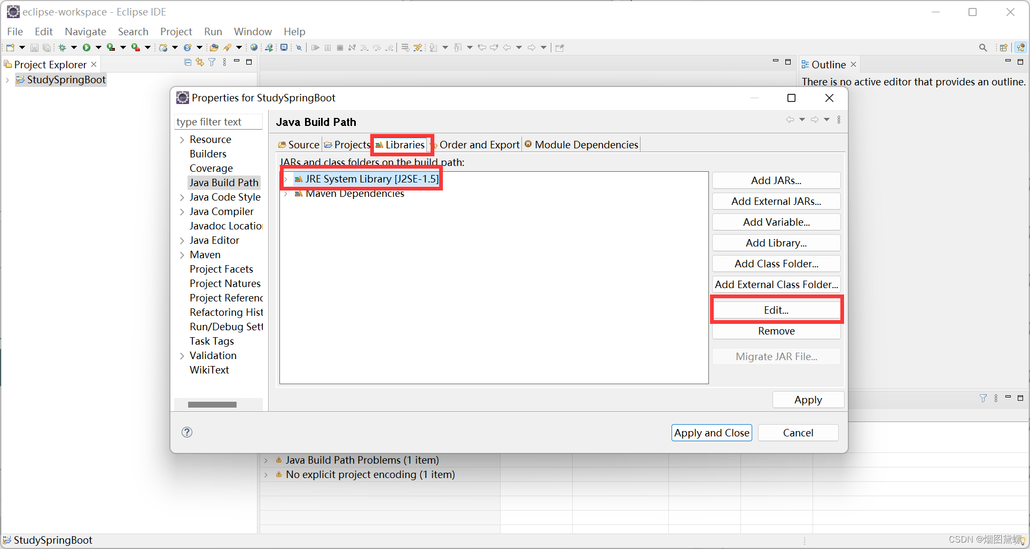Expand StudySpringBoot project in Project Explorer
Screen dimensions: 1030x549
click(7, 80)
